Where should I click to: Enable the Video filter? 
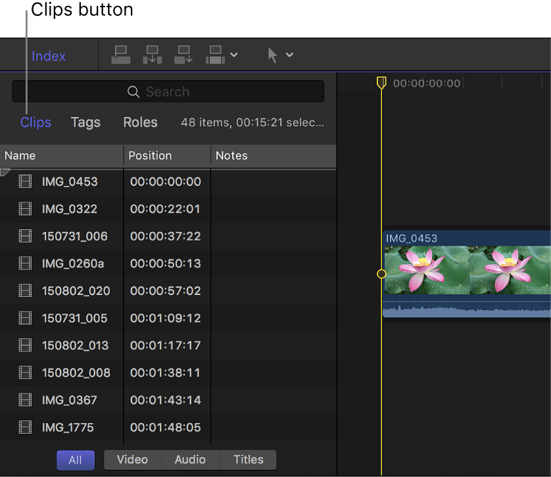(132, 460)
